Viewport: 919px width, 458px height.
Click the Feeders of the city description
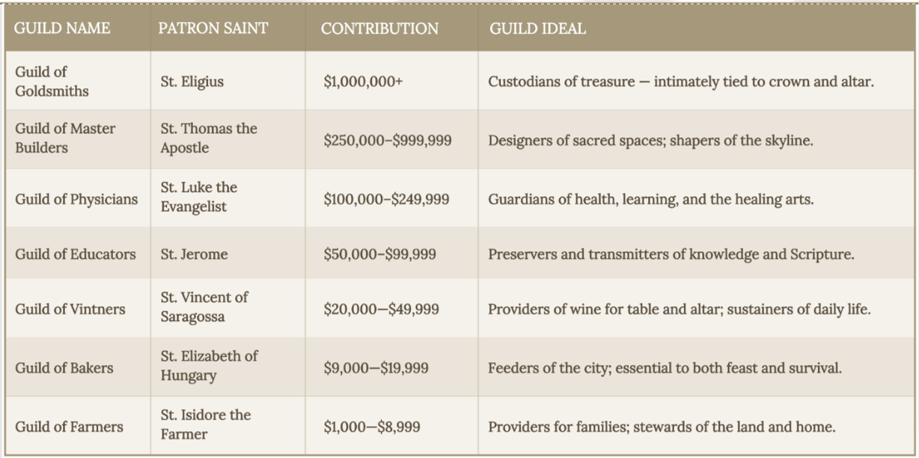coord(665,368)
